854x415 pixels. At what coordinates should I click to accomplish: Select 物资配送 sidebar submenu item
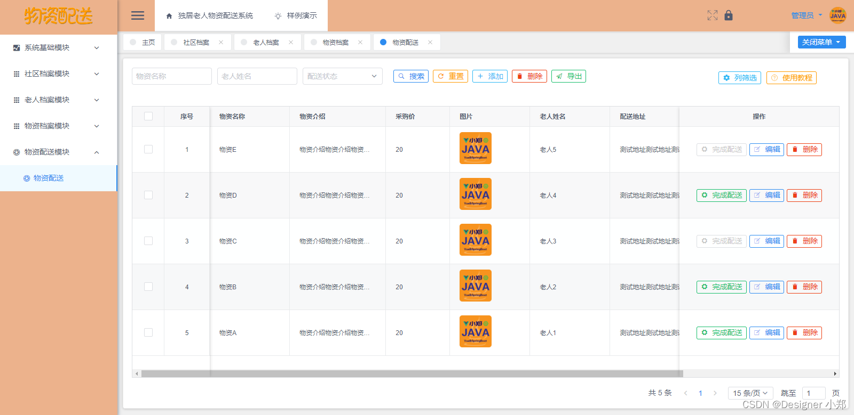pos(58,178)
